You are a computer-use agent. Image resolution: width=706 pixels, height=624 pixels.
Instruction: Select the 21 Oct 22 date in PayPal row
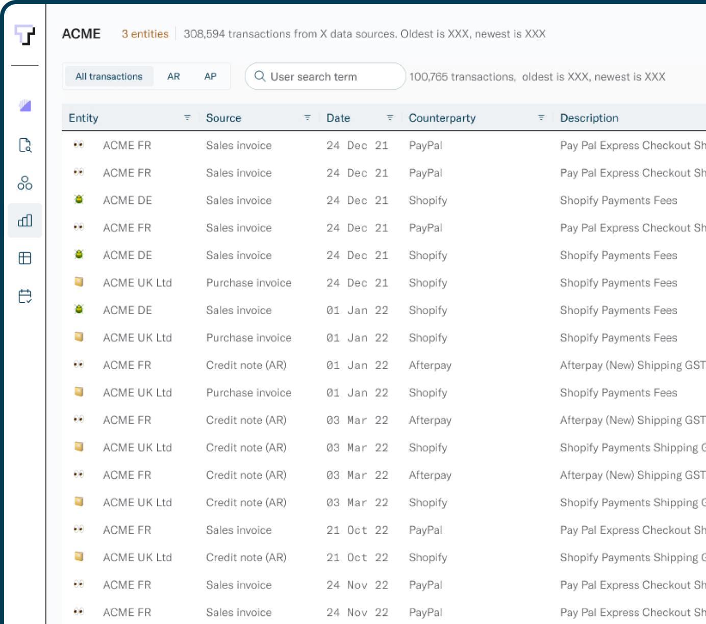[357, 530]
